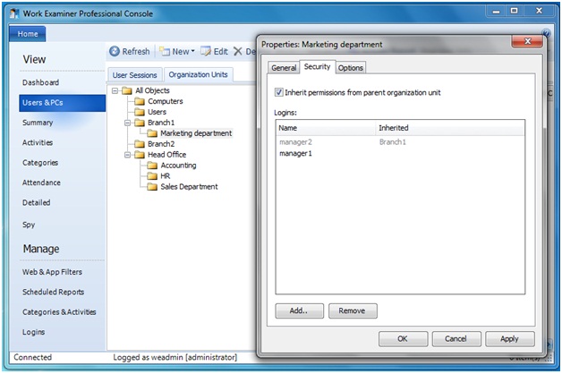Click the Branch1 folder icon

tap(140, 123)
